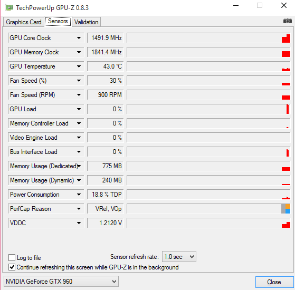295x290 pixels.
Task: Switch to the Validation tab
Action: tap(86, 22)
